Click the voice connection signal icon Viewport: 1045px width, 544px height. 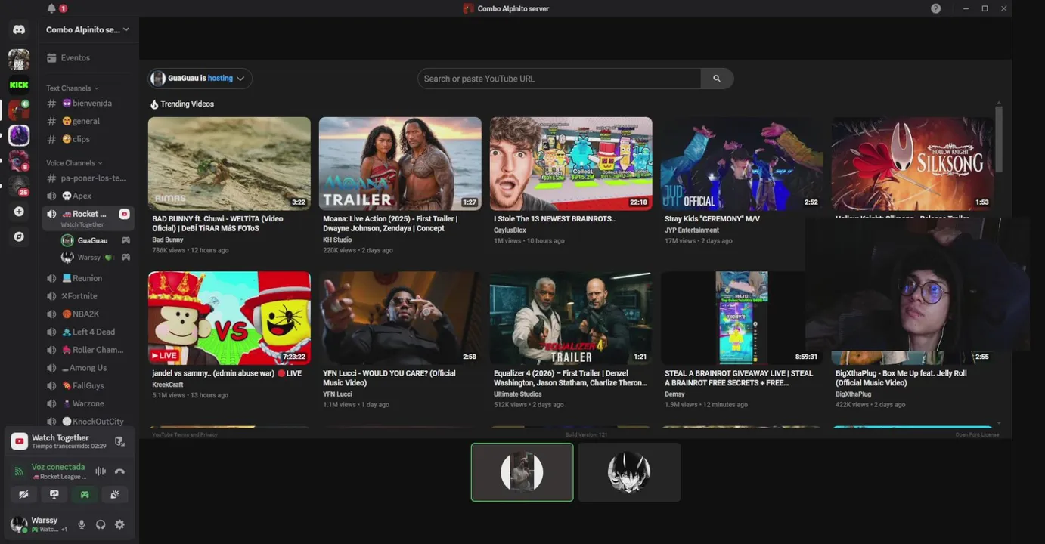[x=20, y=471]
